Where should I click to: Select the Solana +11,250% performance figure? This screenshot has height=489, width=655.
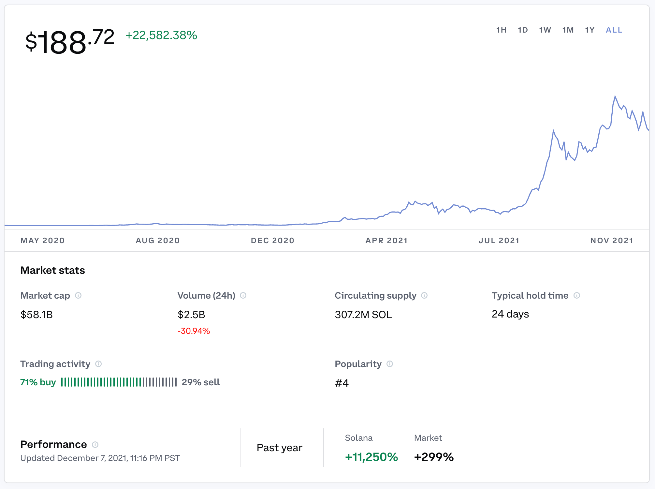371,457
